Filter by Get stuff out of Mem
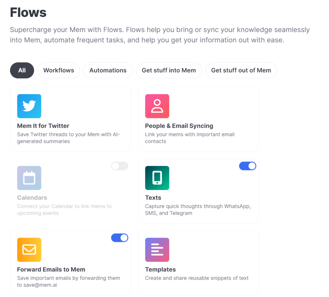The image size is (329, 297). coord(241,70)
